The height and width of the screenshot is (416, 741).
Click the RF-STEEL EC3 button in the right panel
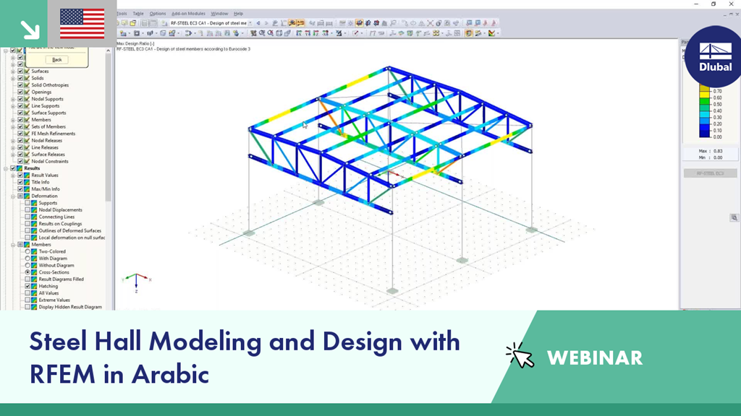point(711,173)
